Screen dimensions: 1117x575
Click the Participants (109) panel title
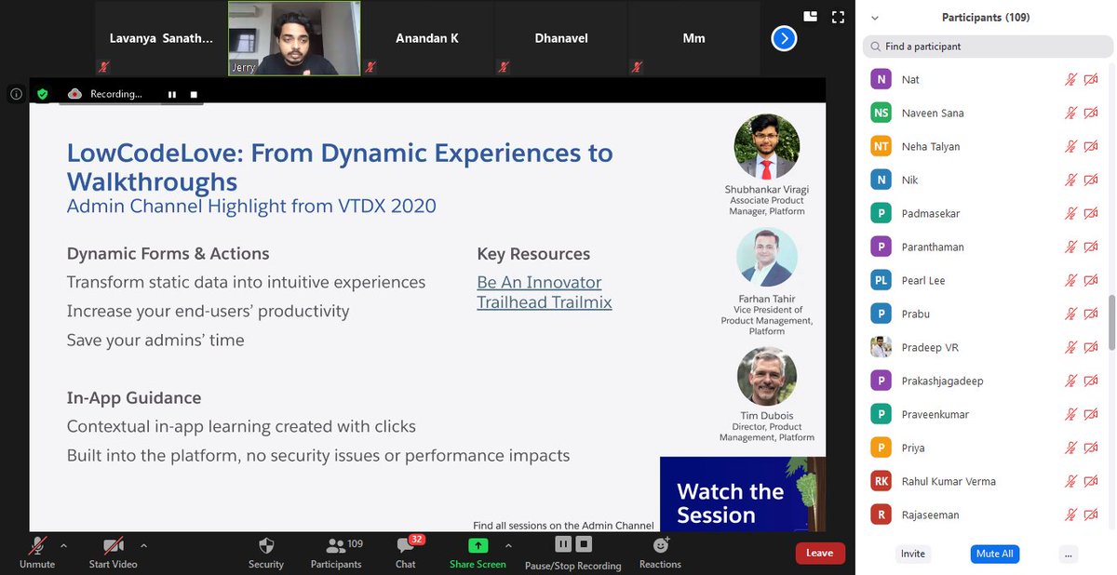[986, 18]
